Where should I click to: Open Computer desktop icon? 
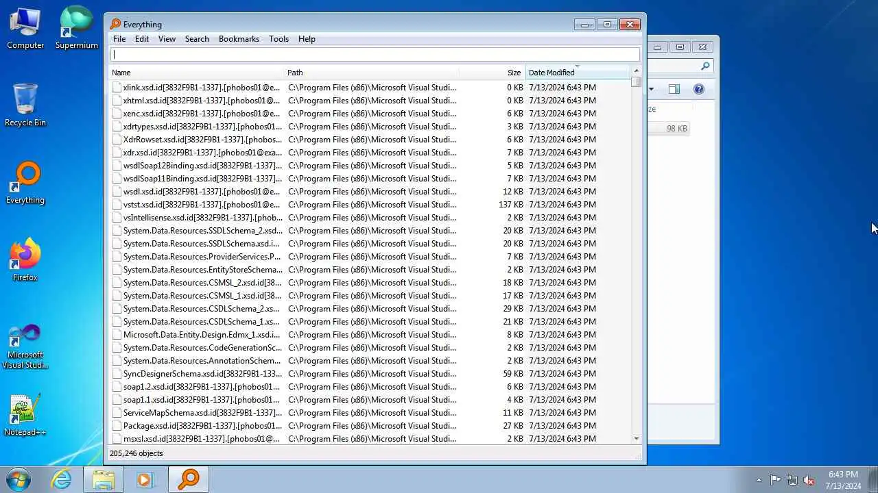point(25,28)
